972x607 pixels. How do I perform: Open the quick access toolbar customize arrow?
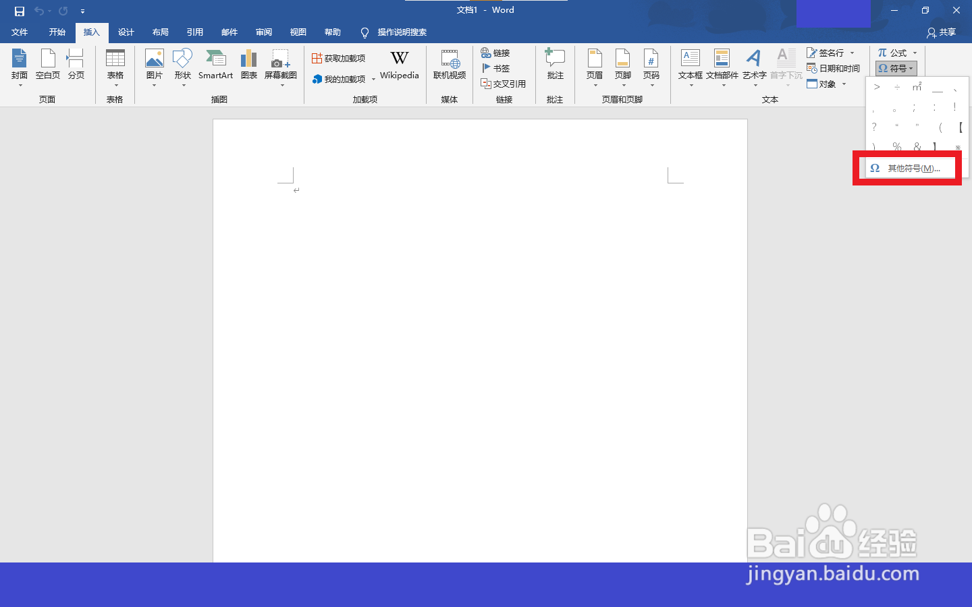pyautogui.click(x=82, y=11)
